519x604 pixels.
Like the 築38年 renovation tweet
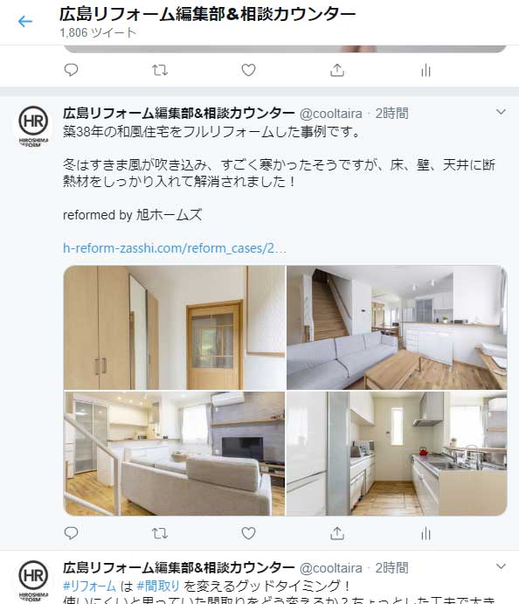coord(248,533)
